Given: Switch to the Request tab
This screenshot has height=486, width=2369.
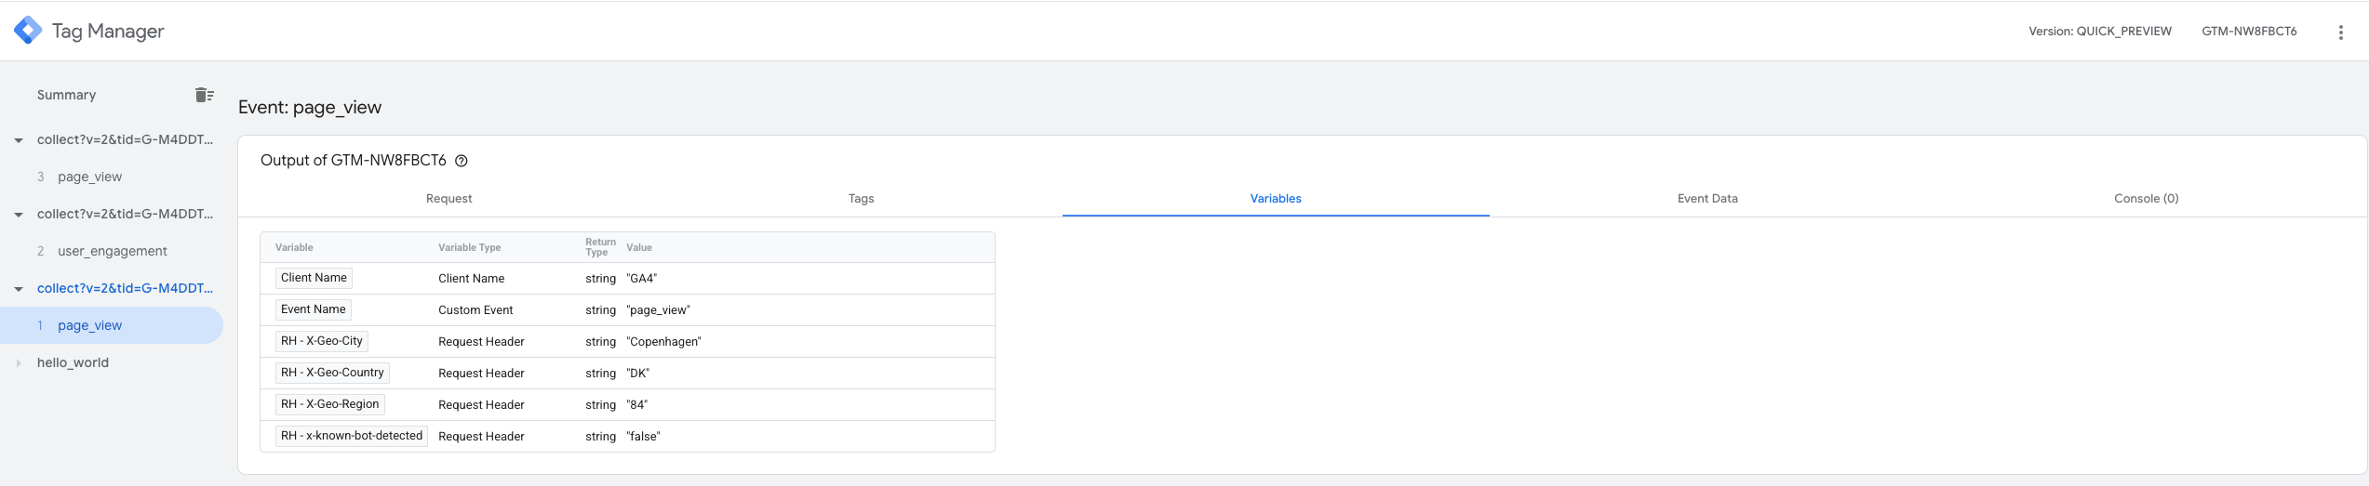Looking at the screenshot, I should click(448, 199).
